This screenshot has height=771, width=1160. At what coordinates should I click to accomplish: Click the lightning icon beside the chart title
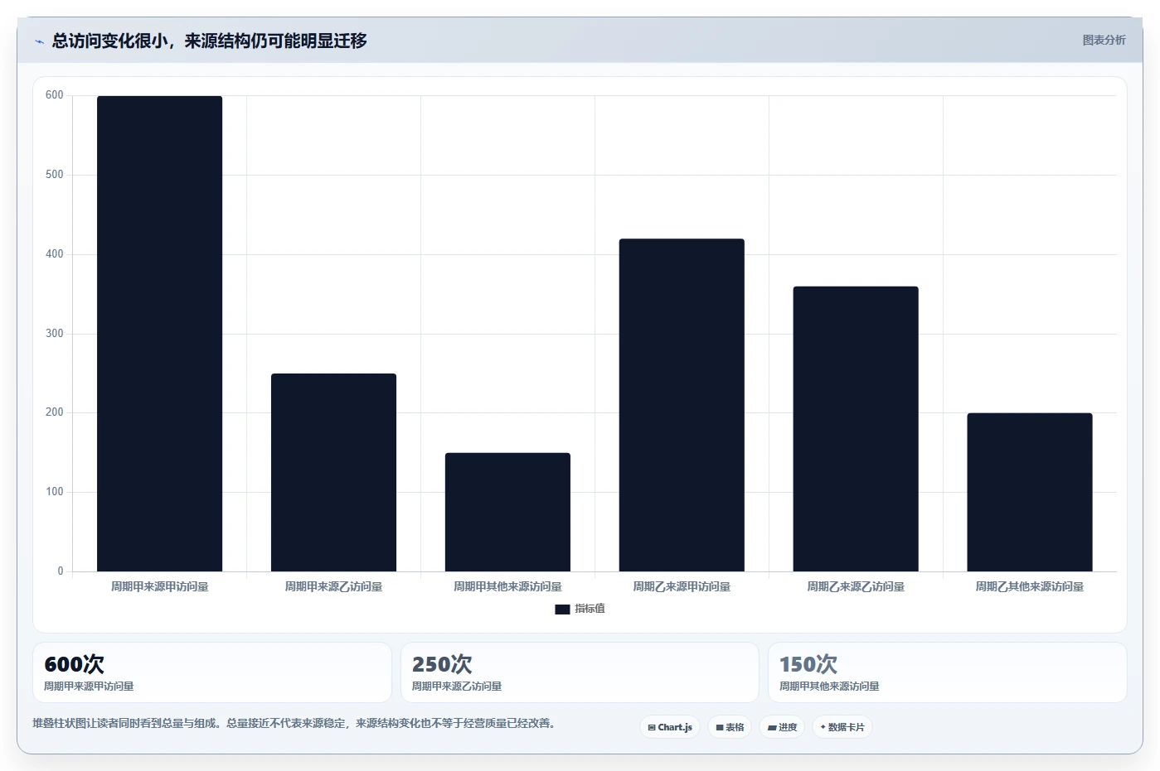click(x=39, y=41)
